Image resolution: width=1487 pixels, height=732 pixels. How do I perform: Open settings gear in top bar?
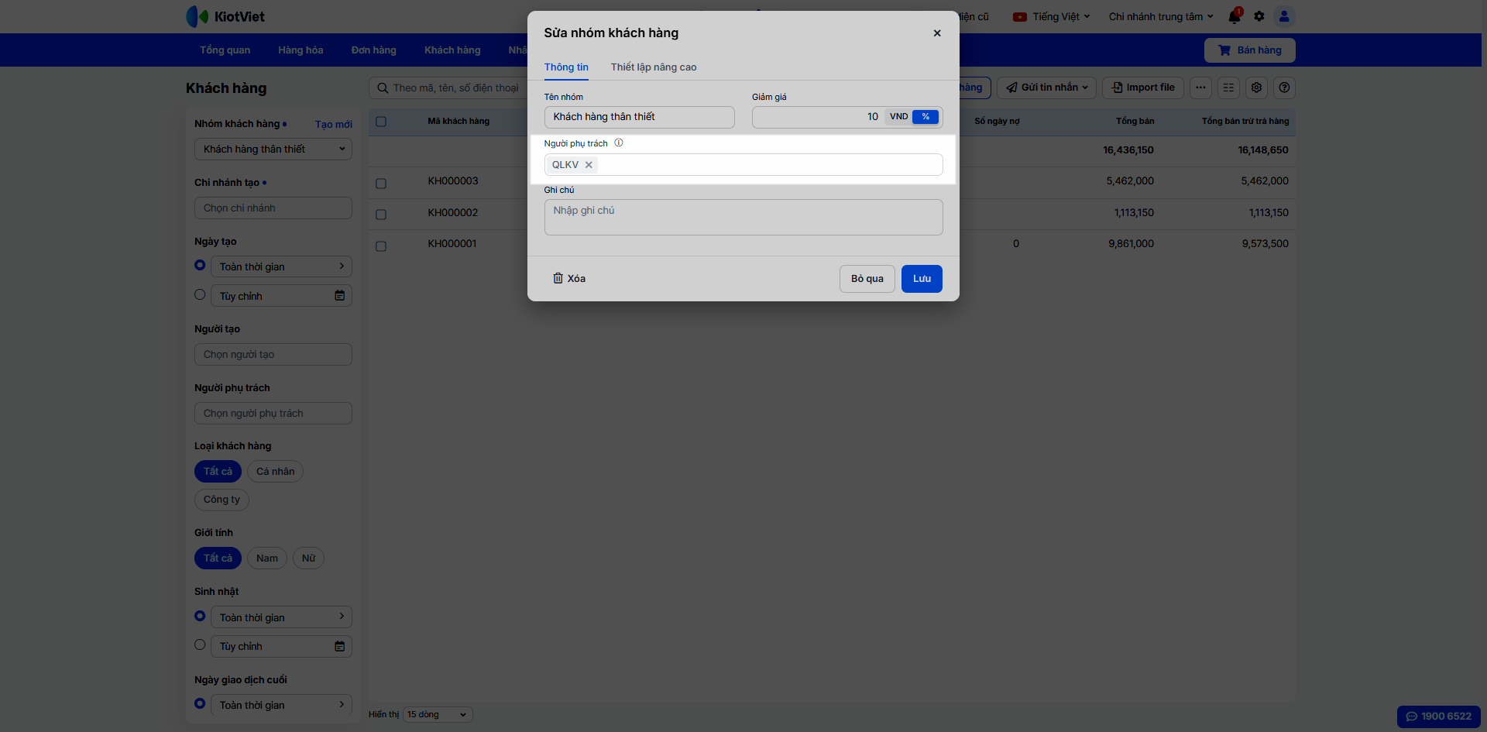tap(1259, 16)
